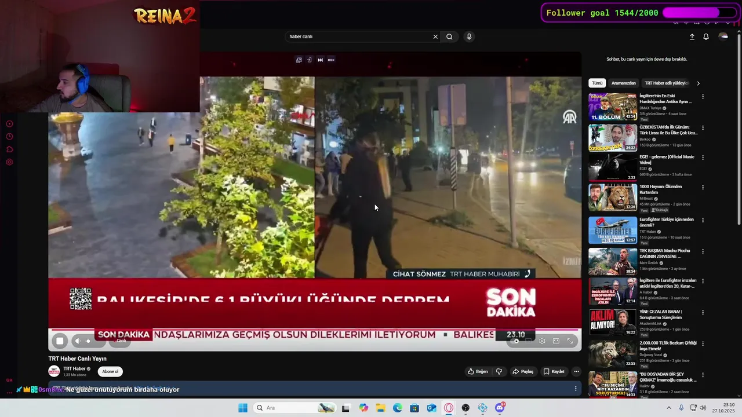The height and width of the screenshot is (417, 742).
Task: Open Windows Start menu
Action: pyautogui.click(x=243, y=408)
